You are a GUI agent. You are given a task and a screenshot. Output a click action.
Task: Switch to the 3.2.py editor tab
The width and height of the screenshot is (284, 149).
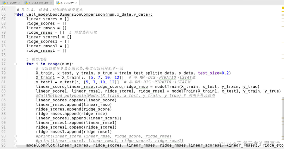click(x=11, y=3)
